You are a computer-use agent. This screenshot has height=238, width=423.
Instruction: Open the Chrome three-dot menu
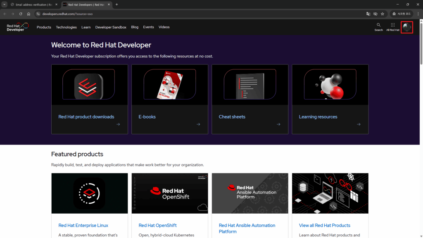click(x=418, y=14)
